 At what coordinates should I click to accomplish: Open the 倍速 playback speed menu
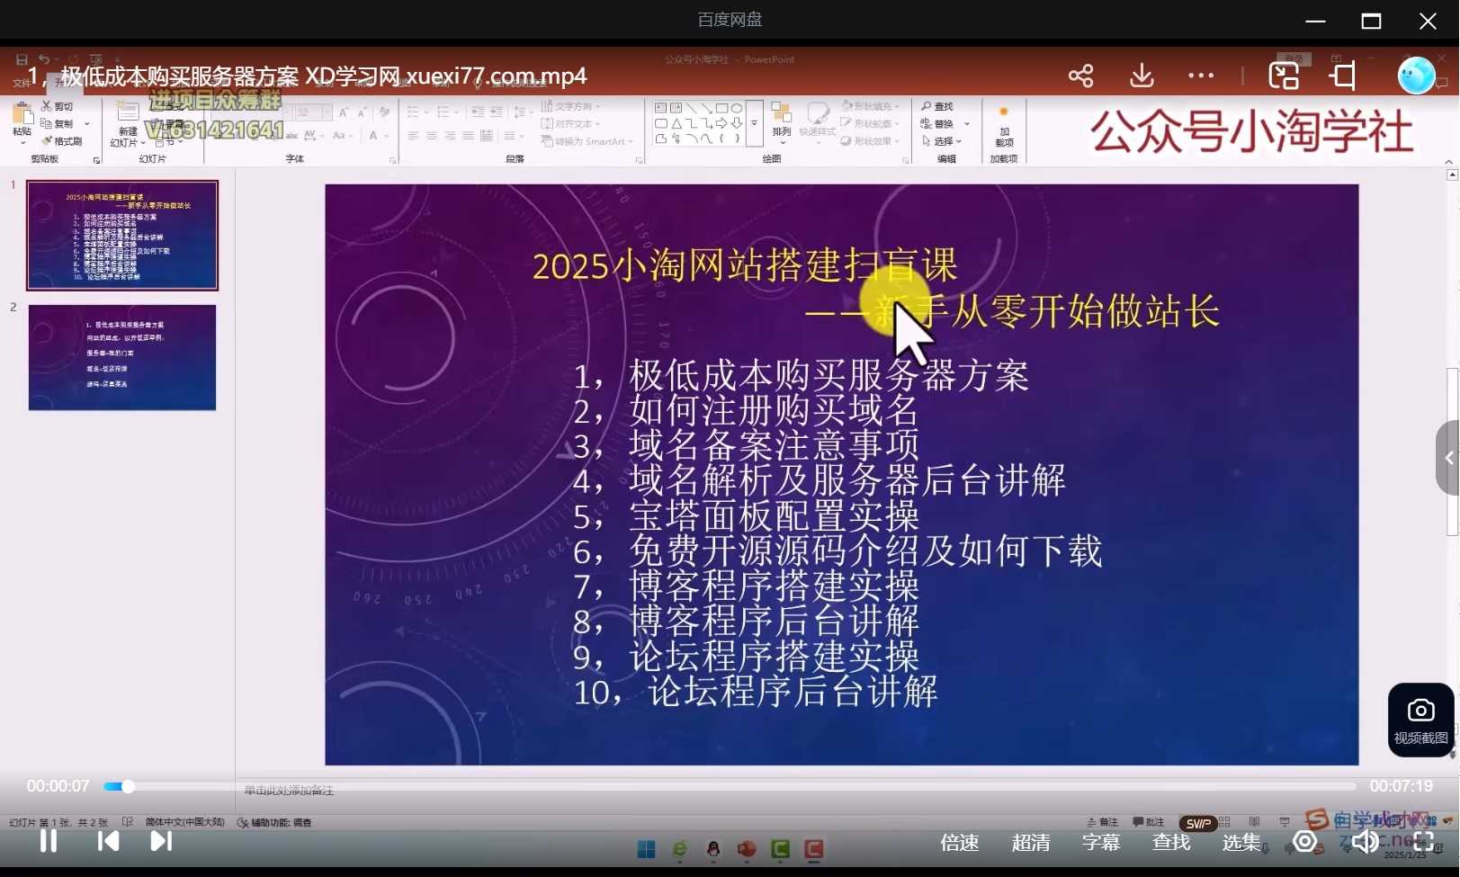tap(958, 842)
